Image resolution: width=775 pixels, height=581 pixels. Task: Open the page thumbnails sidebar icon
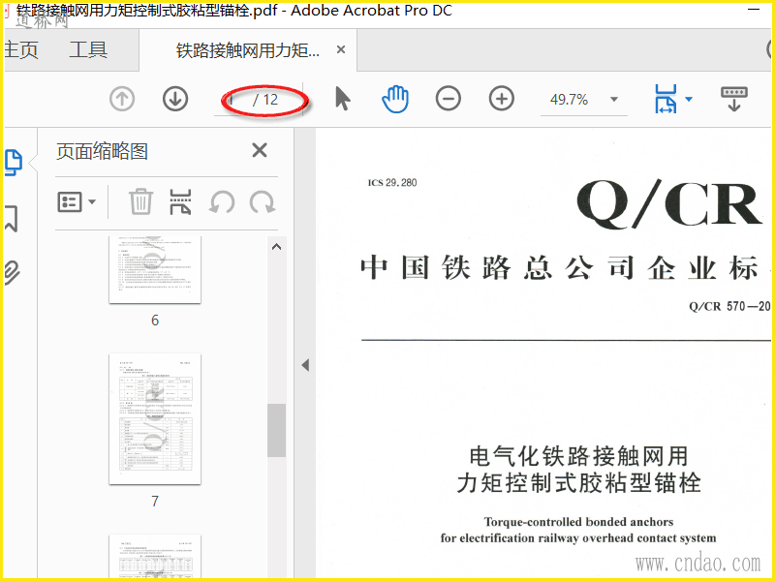14,162
